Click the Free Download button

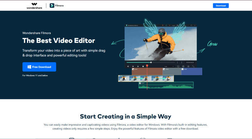pyautogui.click(x=39, y=67)
